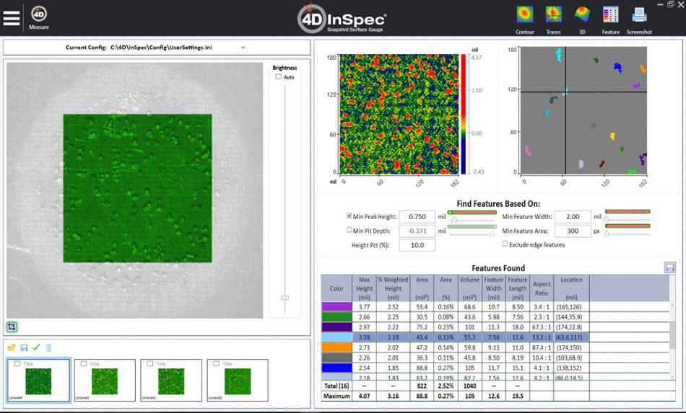Open measurement folder icon in thumbnail bar
Viewport: 686px width, 413px height.
point(12,348)
